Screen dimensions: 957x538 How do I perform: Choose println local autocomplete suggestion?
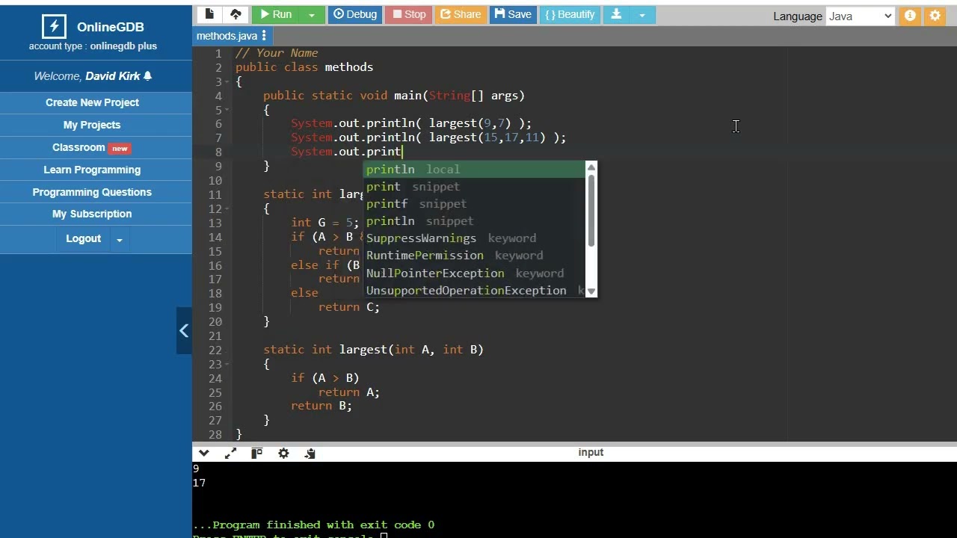click(474, 170)
